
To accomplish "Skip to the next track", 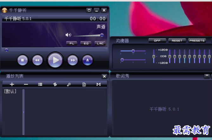I will 73,60.
